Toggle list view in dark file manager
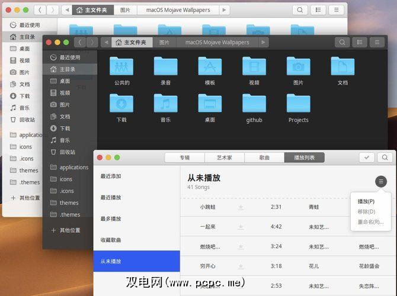Image resolution: width=397 pixels, height=296 pixels. tap(360, 42)
